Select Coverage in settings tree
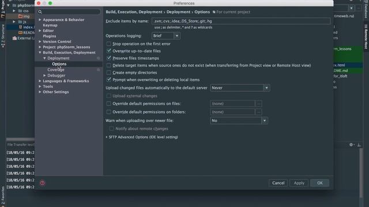369x207 pixels. (56, 70)
